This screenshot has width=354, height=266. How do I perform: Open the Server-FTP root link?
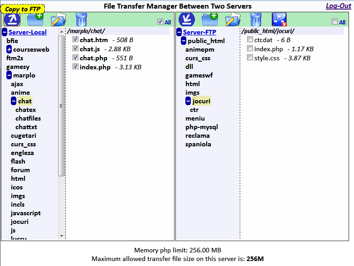(199, 32)
